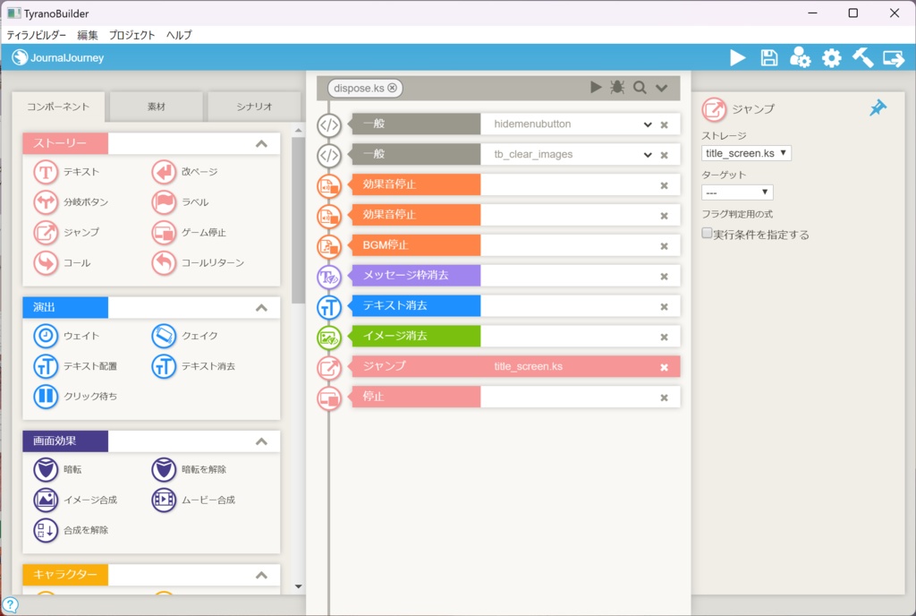Open the project settings gear icon

(831, 58)
